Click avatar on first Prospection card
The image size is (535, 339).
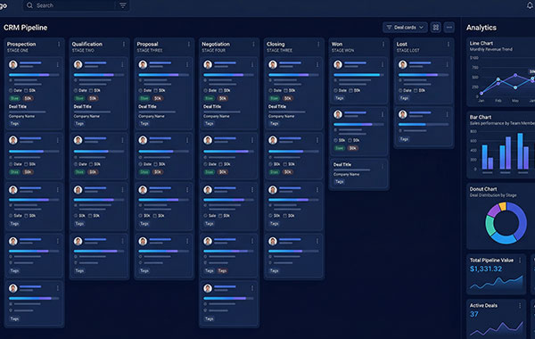tap(13, 64)
